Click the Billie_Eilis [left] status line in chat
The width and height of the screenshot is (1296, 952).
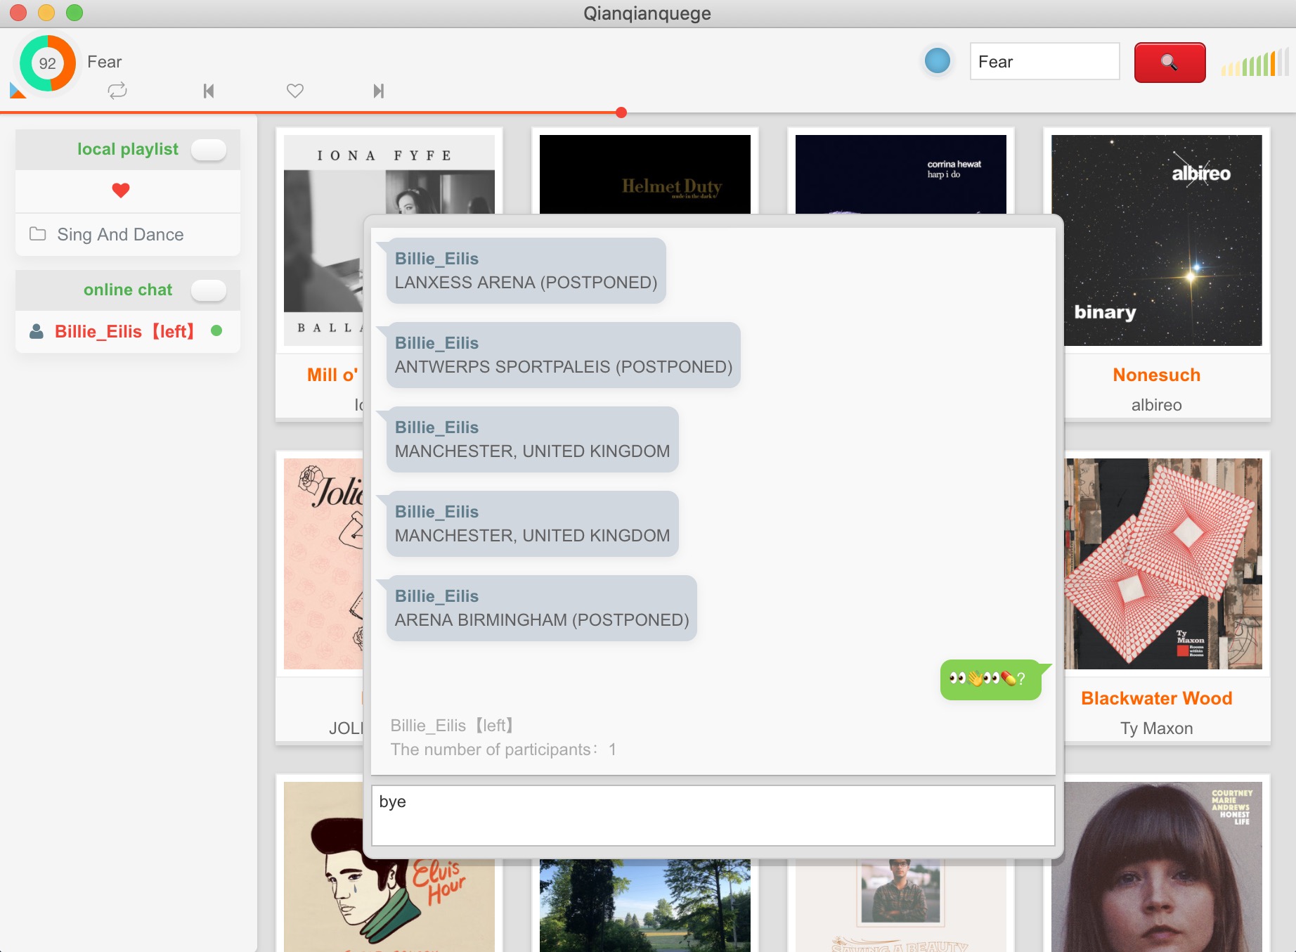coord(452,726)
